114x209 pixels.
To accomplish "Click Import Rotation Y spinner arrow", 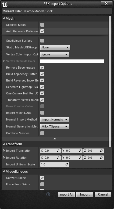I will [x=80, y=158].
